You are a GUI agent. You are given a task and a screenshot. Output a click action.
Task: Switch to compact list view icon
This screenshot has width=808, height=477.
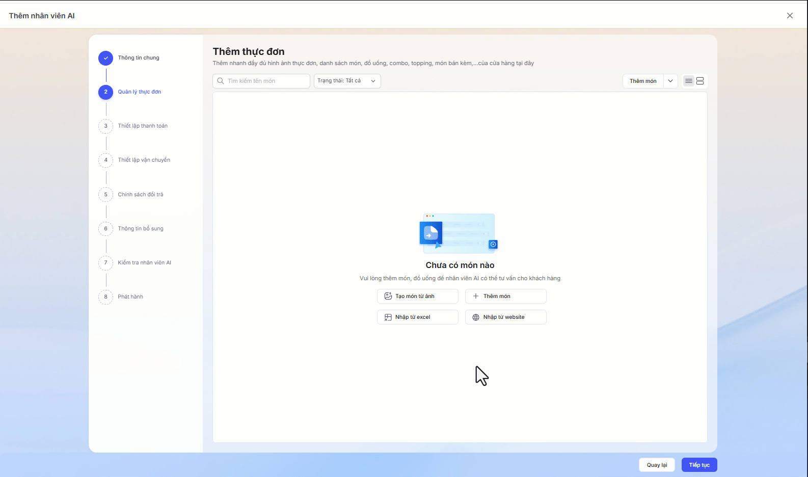tap(689, 81)
